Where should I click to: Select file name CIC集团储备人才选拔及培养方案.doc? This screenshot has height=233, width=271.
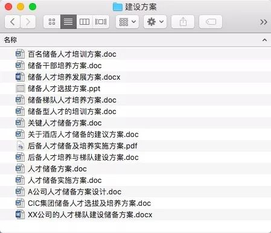point(89,203)
